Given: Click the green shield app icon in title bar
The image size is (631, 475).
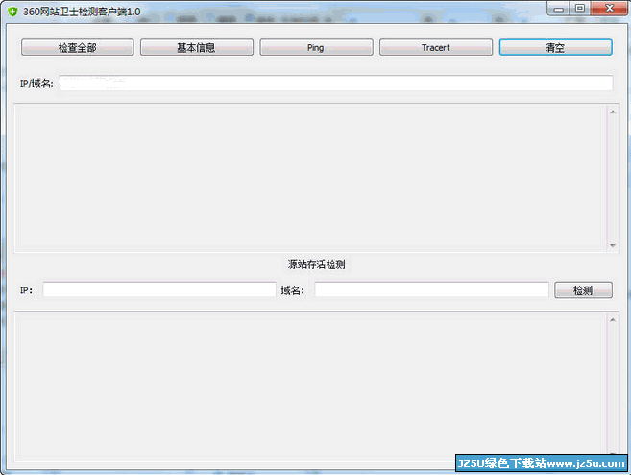Looking at the screenshot, I should coord(12,12).
